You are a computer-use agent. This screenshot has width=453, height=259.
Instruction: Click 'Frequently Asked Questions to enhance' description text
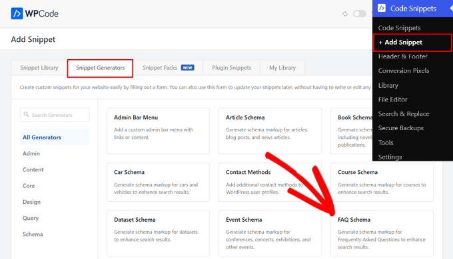[x=381, y=240]
